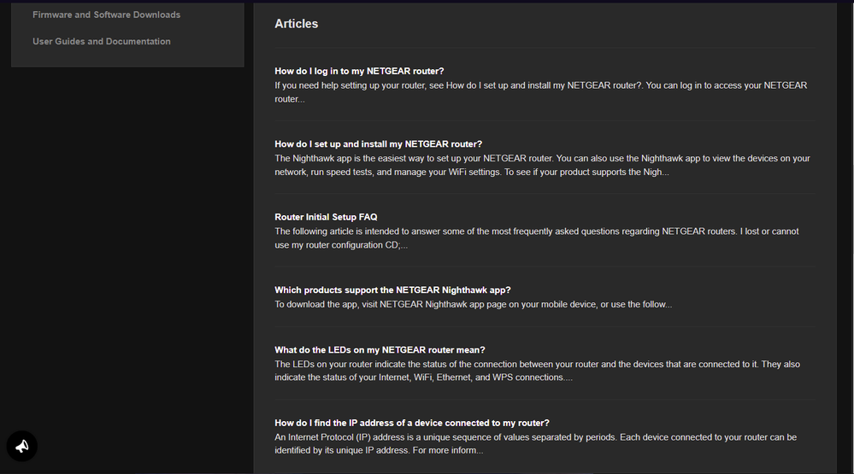Open the router LEDs meaning article
The width and height of the screenshot is (854, 474).
[380, 350]
